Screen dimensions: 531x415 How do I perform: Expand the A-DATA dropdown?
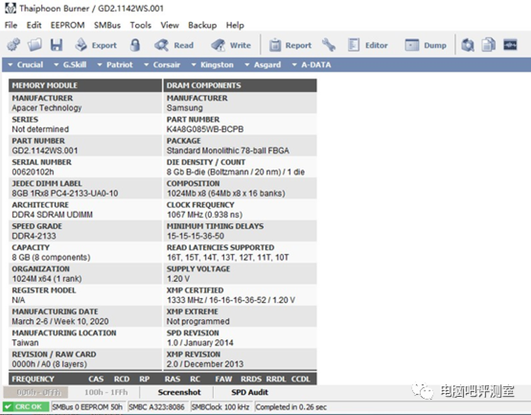[x=312, y=65]
